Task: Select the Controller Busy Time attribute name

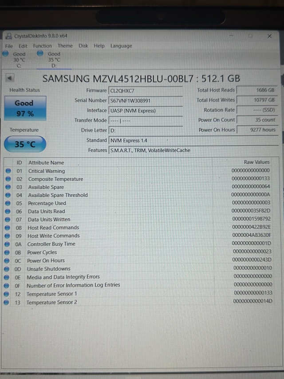Action: tap(51, 244)
